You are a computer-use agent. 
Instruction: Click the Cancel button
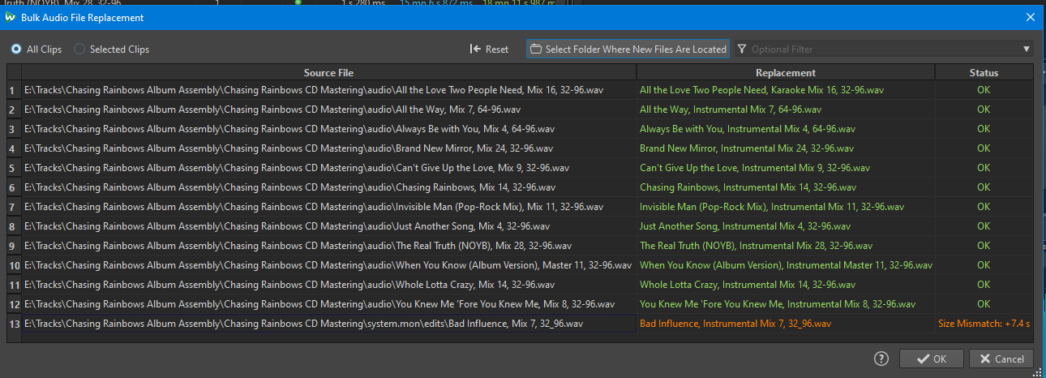click(x=1001, y=359)
